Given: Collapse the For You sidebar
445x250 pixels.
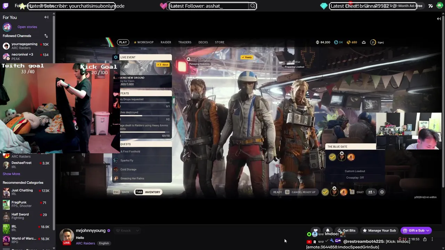Looking at the screenshot, I should coord(46,17).
